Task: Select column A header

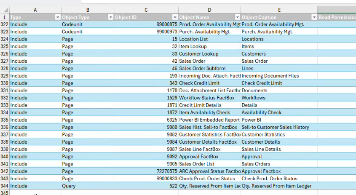Action: coord(35,10)
